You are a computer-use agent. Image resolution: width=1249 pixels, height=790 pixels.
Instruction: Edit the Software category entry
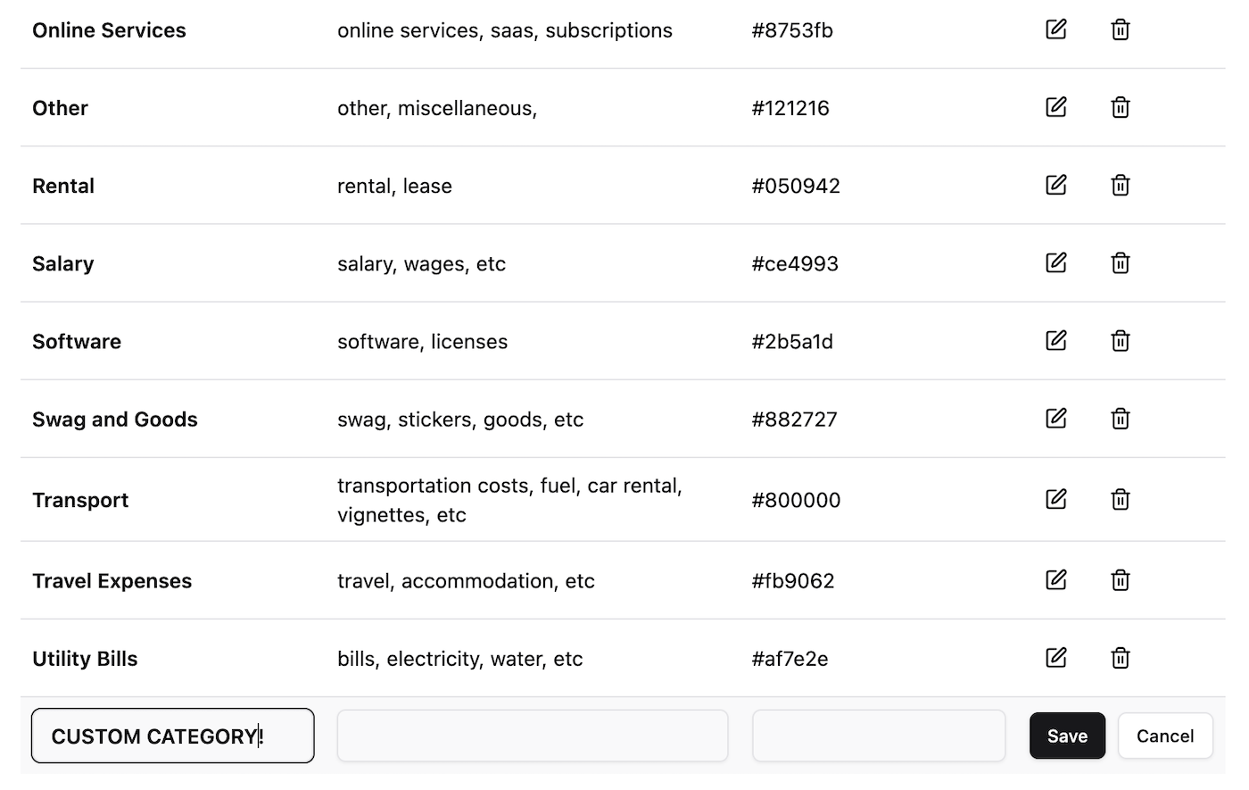coord(1056,340)
